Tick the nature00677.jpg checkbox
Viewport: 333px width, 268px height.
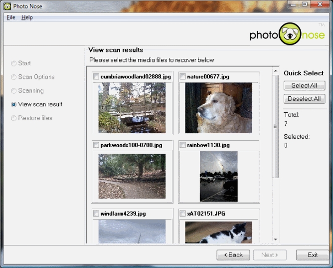[182, 77]
